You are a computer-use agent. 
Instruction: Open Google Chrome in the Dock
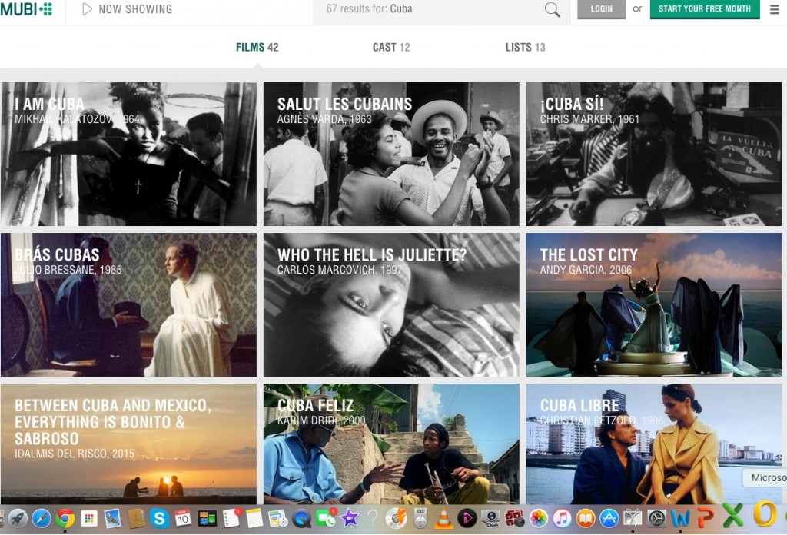point(65,518)
